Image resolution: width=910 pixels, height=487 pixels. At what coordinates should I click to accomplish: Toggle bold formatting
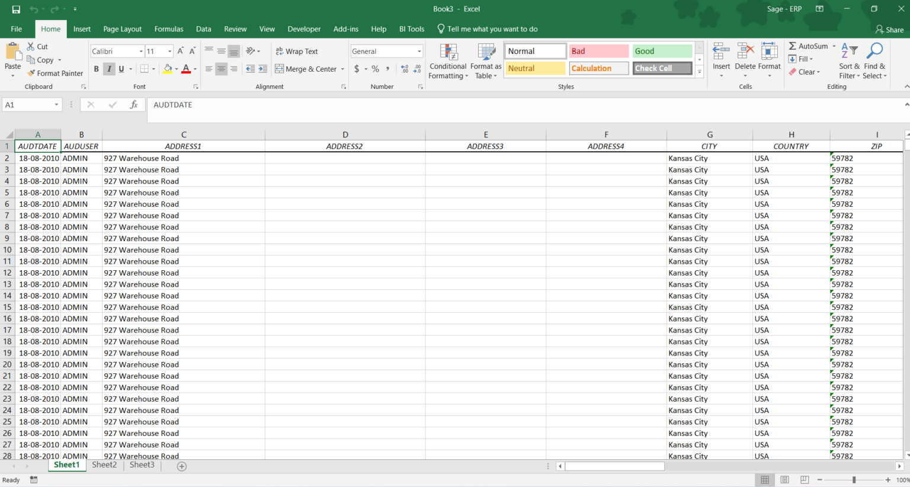tap(96, 69)
